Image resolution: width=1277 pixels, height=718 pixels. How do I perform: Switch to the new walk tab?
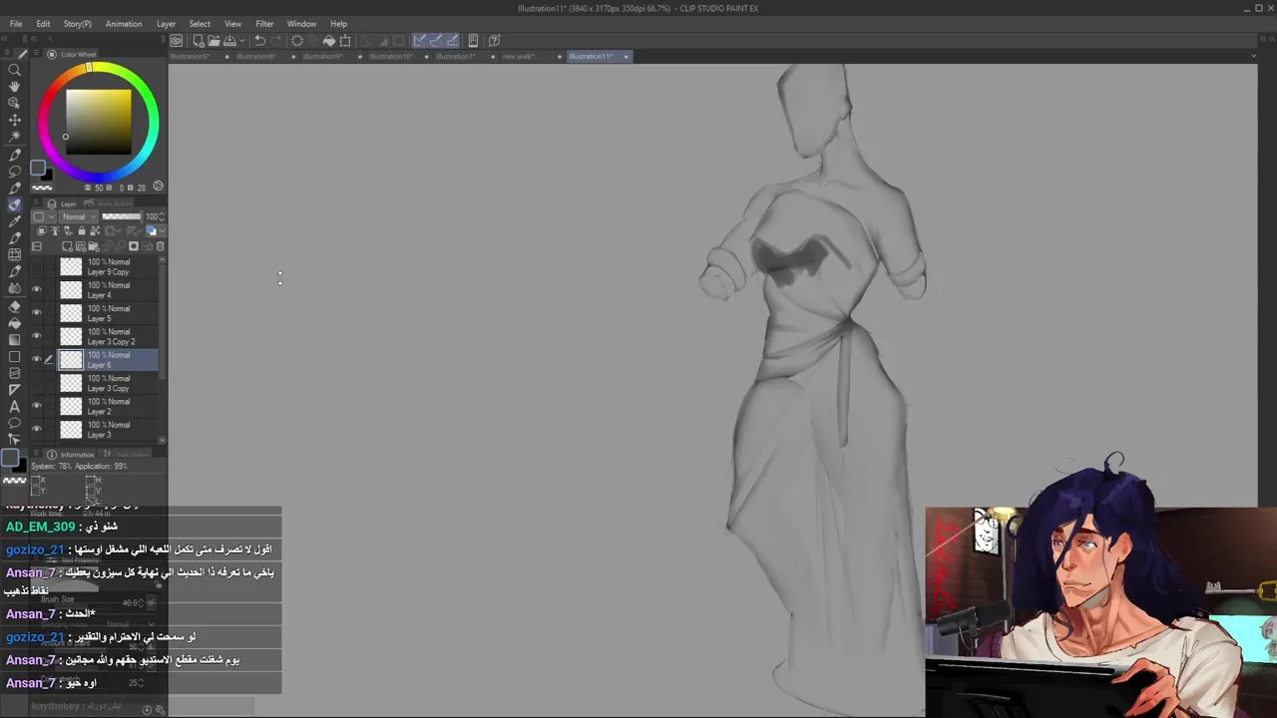tap(518, 57)
